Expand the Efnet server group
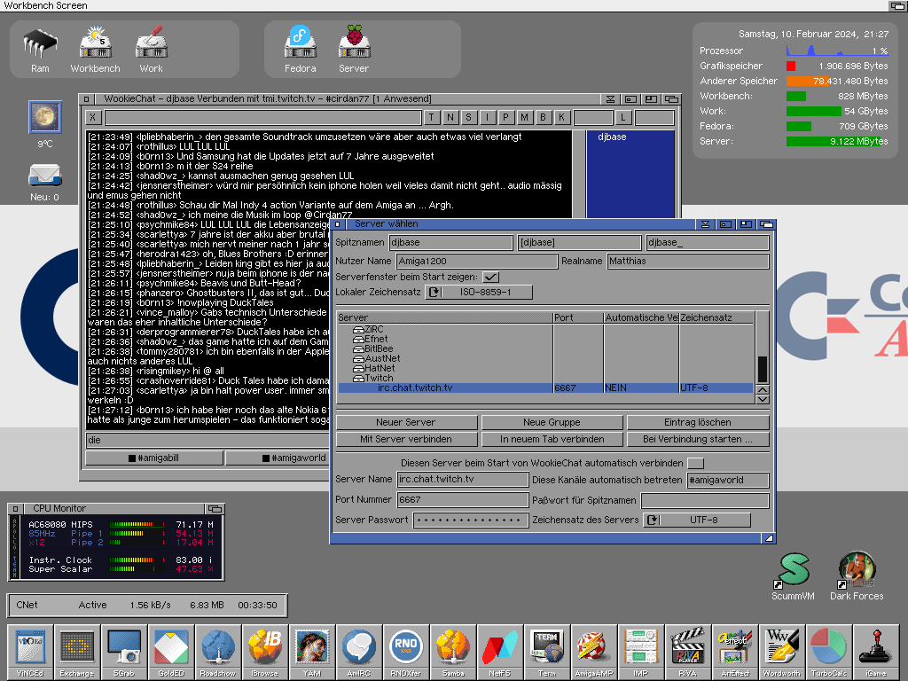The width and height of the screenshot is (908, 681). pyautogui.click(x=358, y=340)
